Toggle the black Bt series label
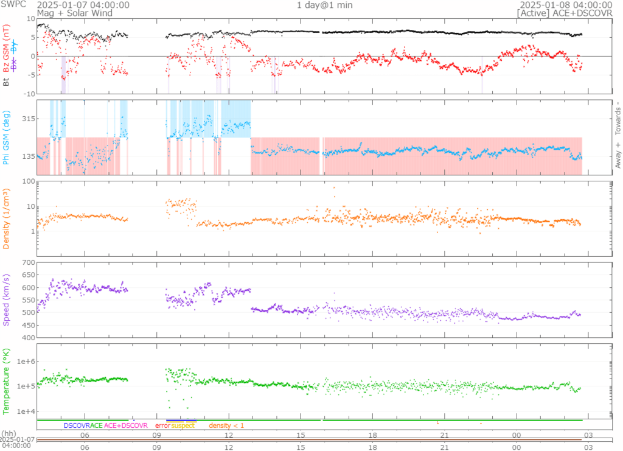Screen dimensions: 623x451 (7, 81)
